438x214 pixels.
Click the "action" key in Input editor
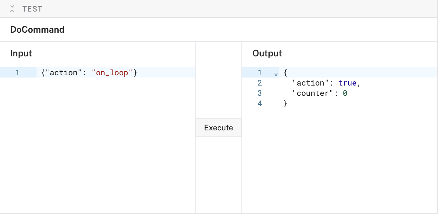pyautogui.click(x=63, y=73)
